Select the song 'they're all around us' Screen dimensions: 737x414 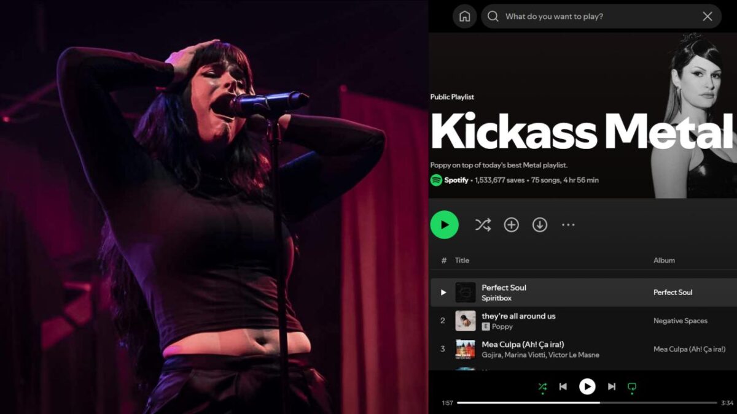click(518, 316)
